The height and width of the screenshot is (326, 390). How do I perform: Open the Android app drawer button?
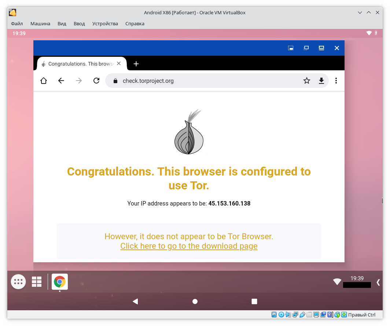tap(18, 282)
